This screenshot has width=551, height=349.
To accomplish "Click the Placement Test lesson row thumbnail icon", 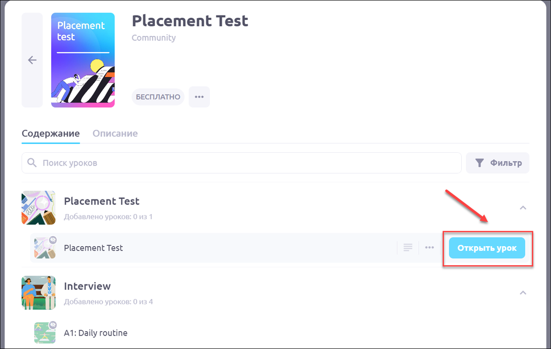I will click(x=45, y=248).
